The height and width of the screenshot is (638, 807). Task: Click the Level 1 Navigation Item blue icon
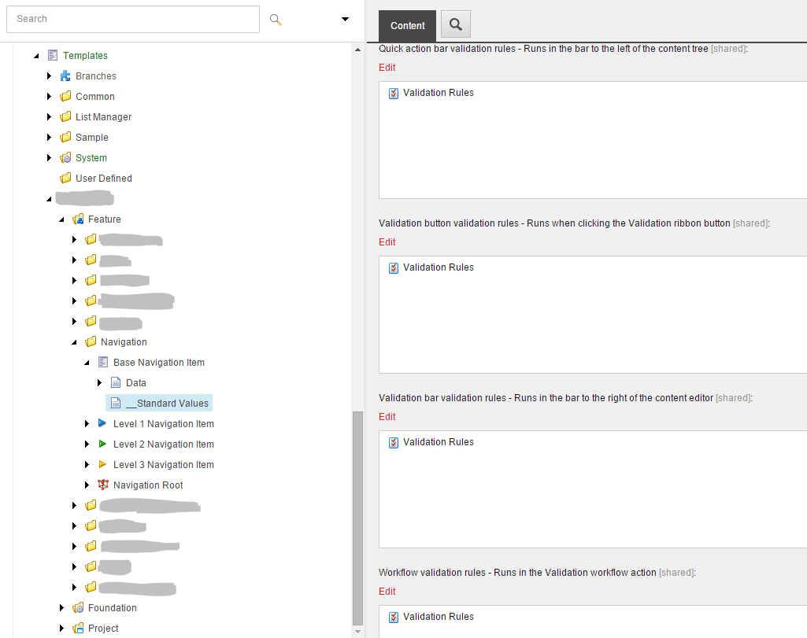pos(103,424)
